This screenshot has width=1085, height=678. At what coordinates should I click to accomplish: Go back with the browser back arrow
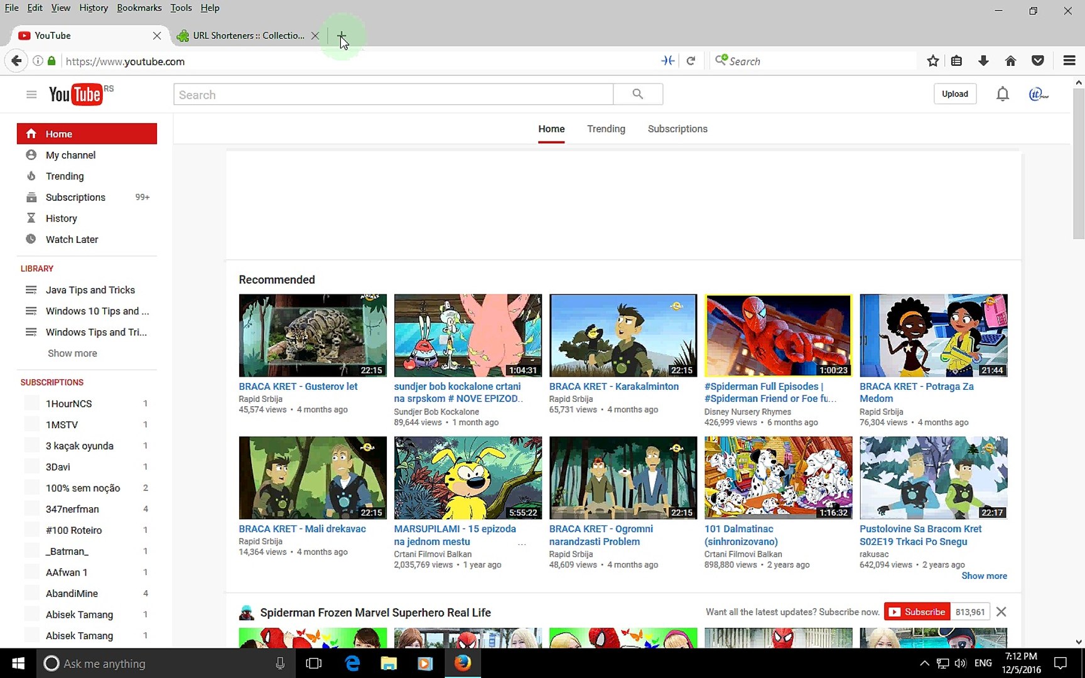[16, 61]
